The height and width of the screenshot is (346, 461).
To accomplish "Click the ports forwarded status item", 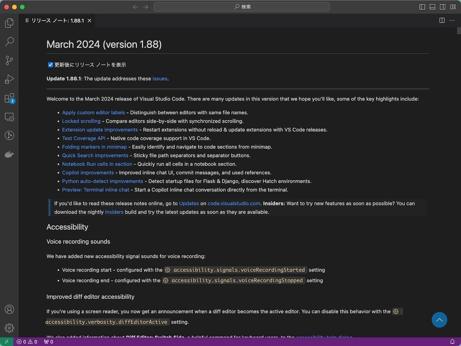I will point(49,342).
